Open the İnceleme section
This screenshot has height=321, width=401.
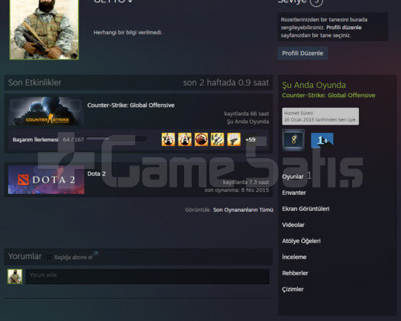[x=294, y=257]
